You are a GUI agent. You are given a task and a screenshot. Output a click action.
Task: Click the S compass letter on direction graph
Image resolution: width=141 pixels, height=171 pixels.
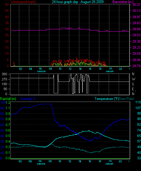coord(133,84)
